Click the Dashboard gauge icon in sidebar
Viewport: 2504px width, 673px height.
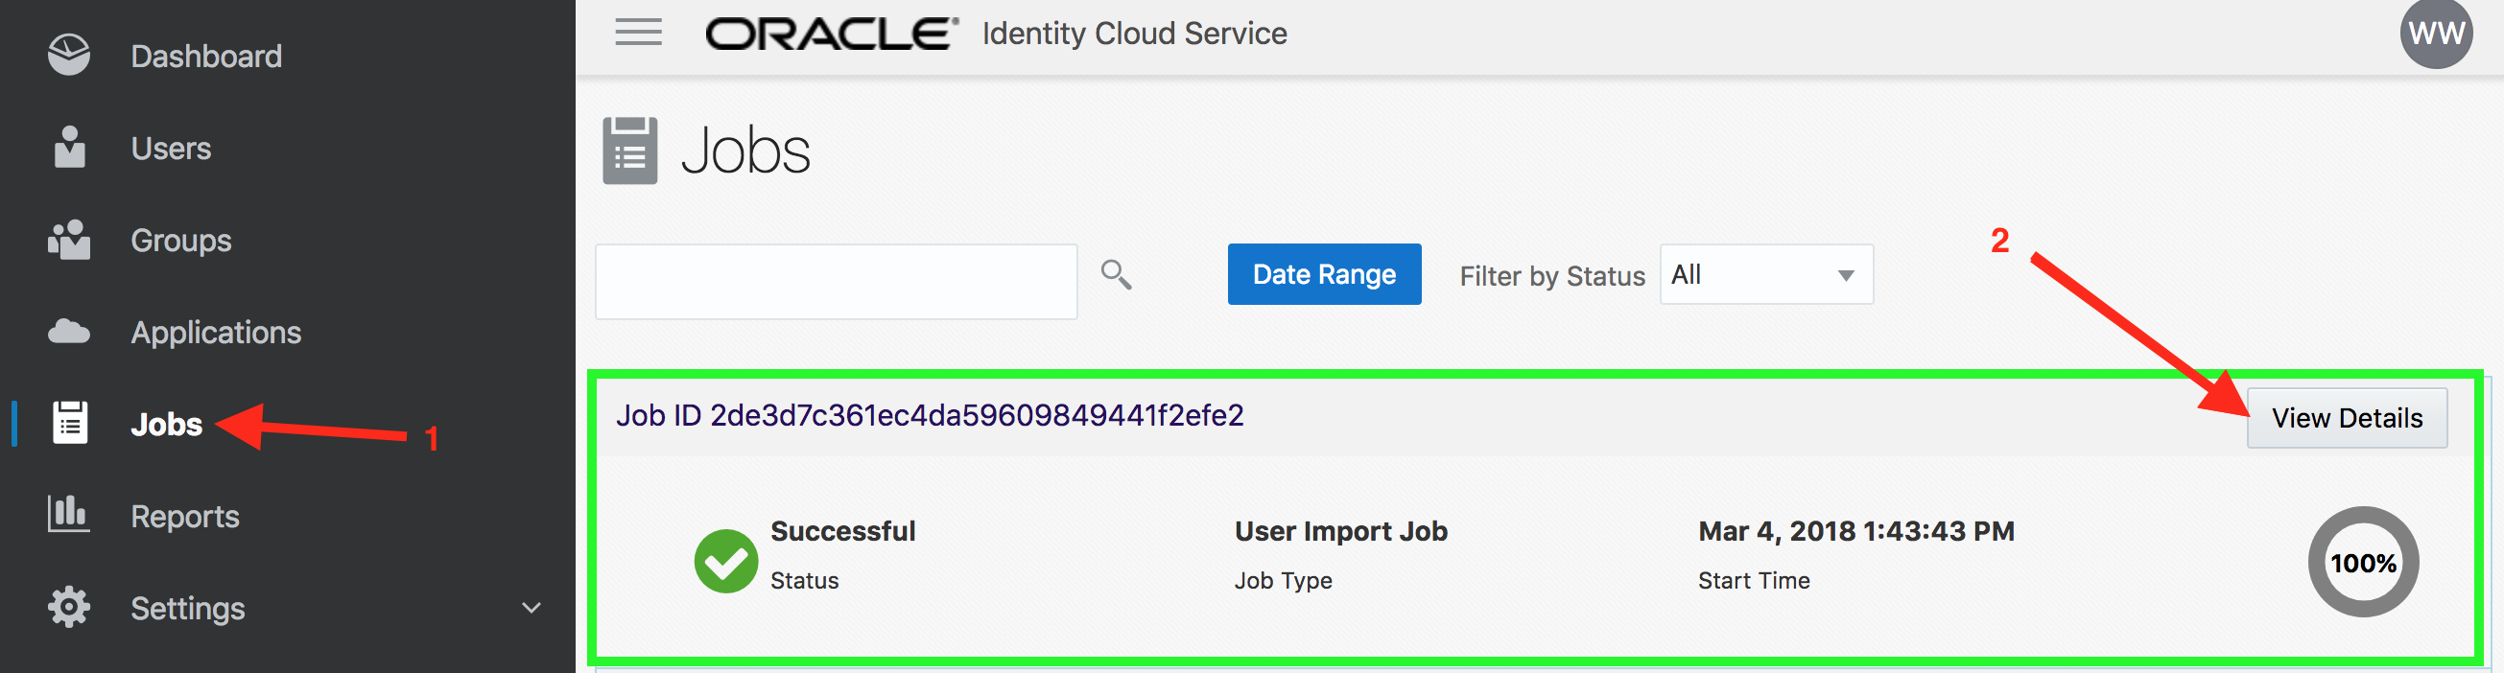coord(69,56)
